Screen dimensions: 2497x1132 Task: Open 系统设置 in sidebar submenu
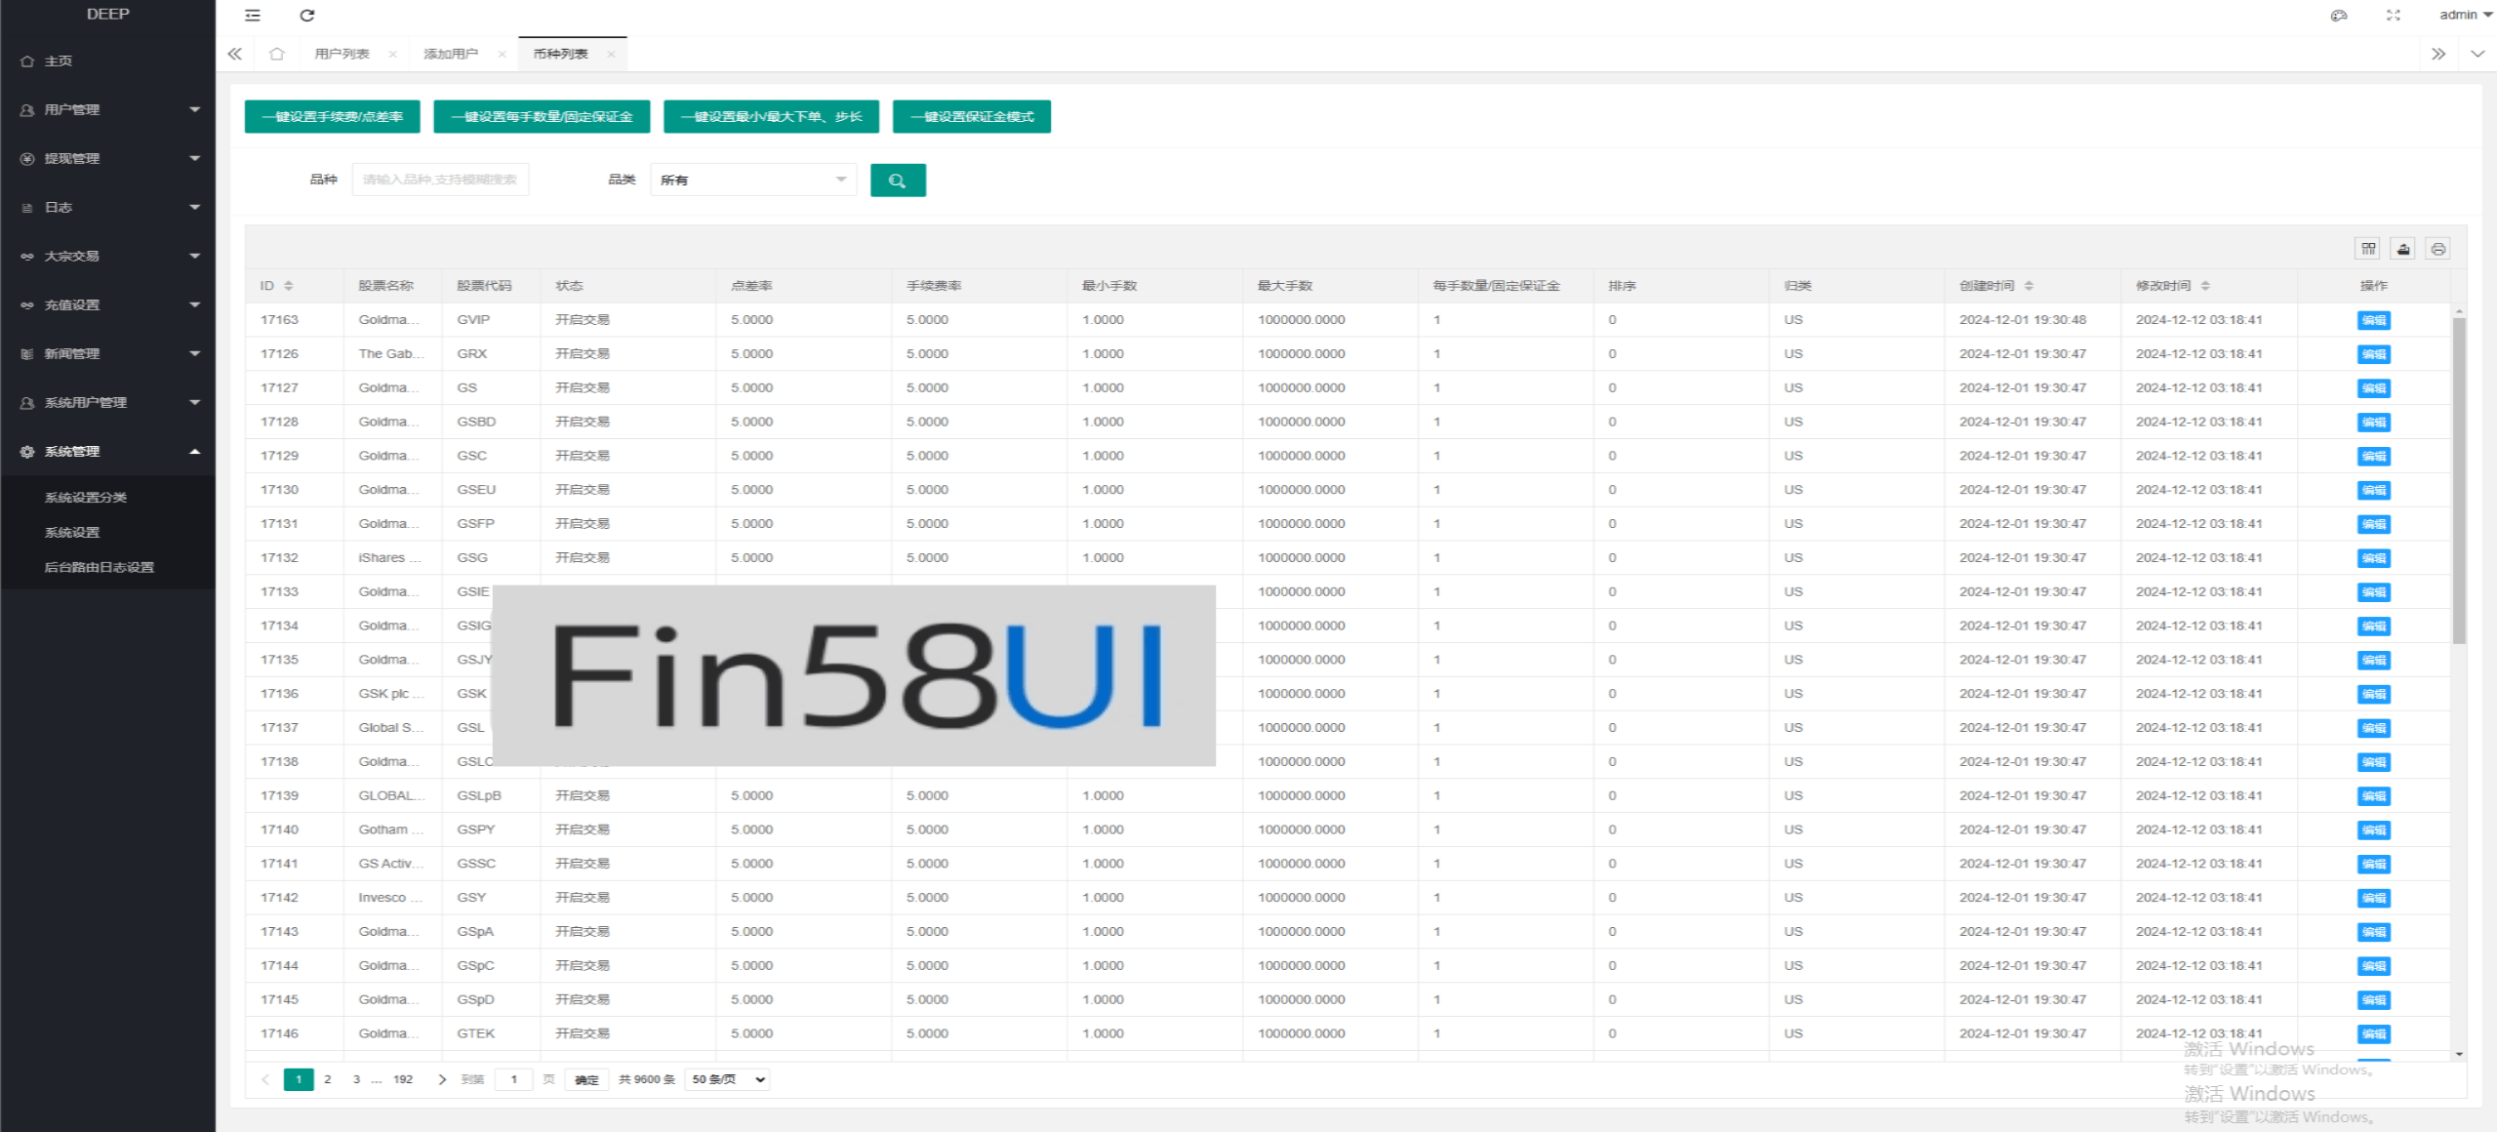click(x=72, y=532)
